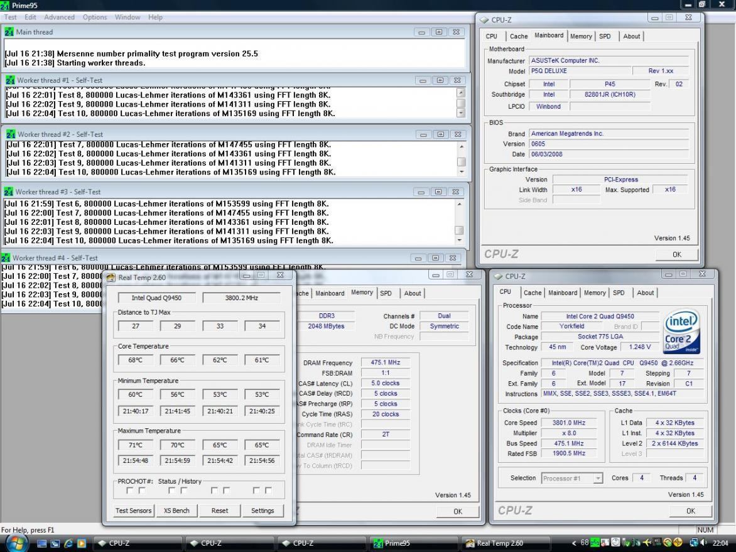The width and height of the screenshot is (736, 552).
Task: Click the yellow airplane tray icon
Action: [x=647, y=543]
